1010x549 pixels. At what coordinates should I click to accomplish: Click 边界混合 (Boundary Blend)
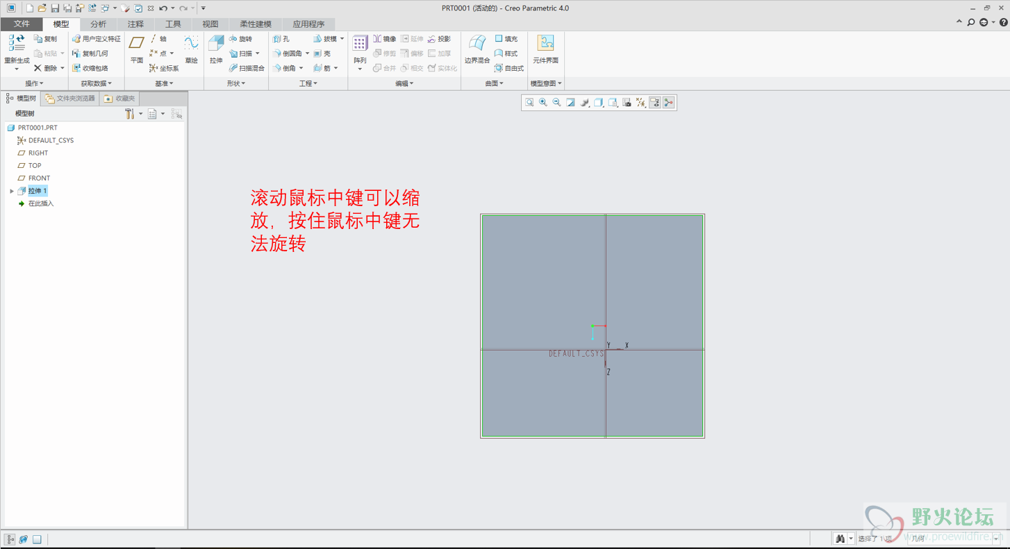click(x=477, y=50)
